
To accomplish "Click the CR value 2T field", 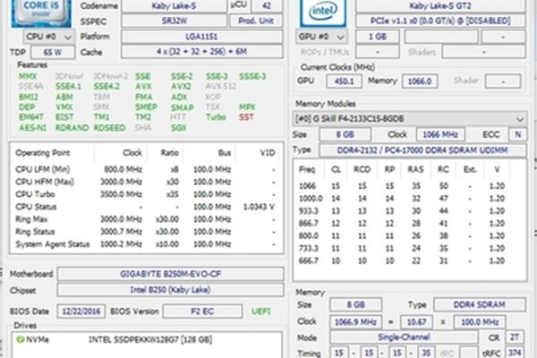I will click(515, 337).
